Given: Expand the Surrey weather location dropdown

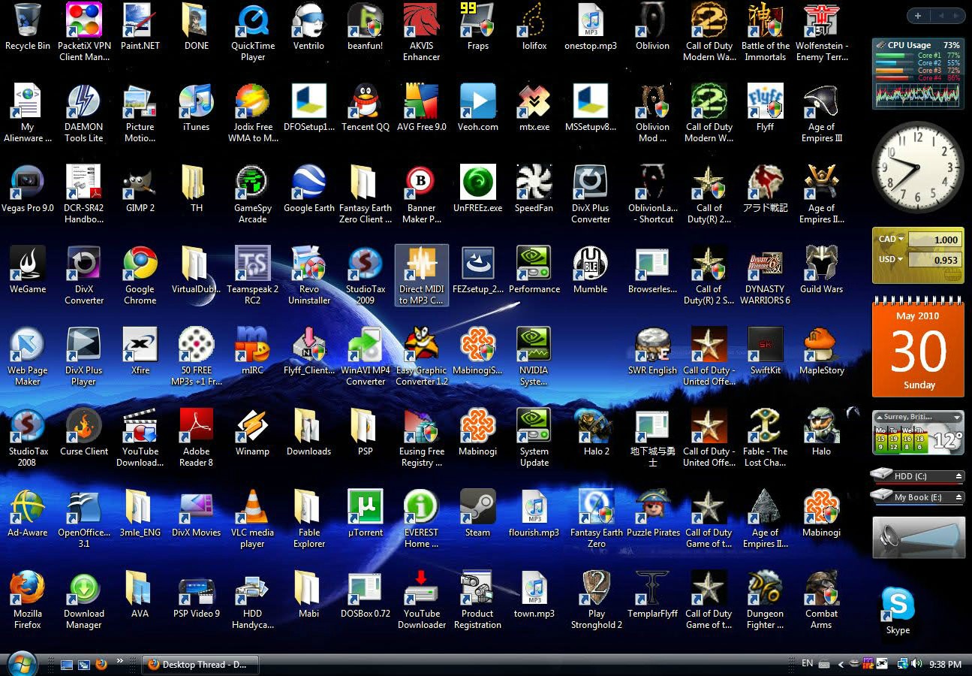Looking at the screenshot, I should tap(957, 417).
